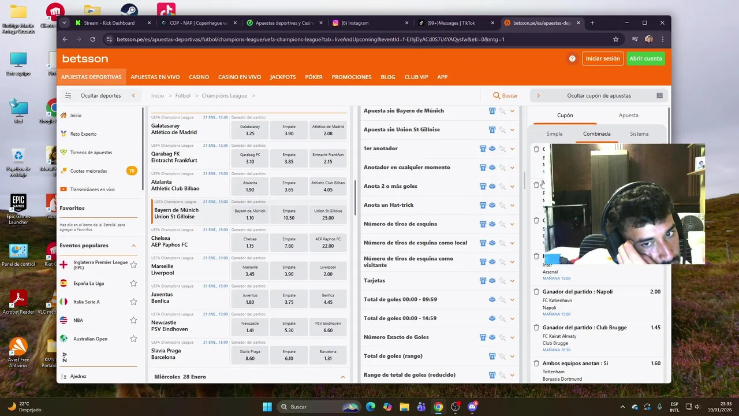The image size is (739, 416).
Task: Click the coupon list icon beside Ocultar cupón de apuestas
Action: coord(659,96)
